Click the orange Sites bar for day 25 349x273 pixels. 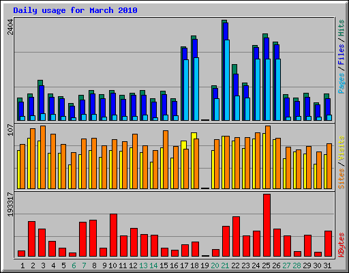tap(268, 157)
